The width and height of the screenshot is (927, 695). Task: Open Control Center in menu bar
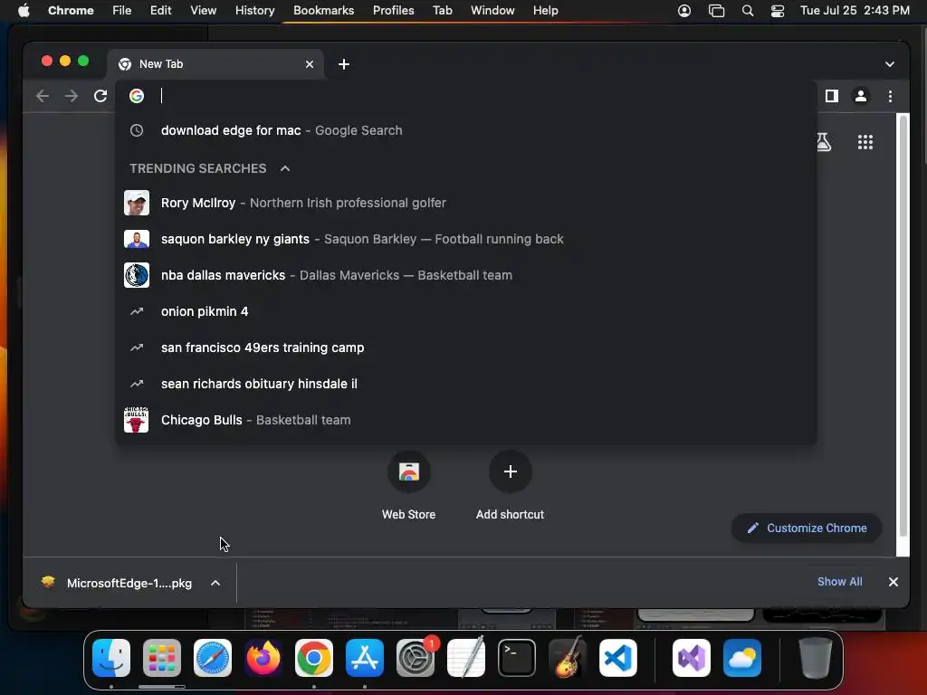[778, 11]
